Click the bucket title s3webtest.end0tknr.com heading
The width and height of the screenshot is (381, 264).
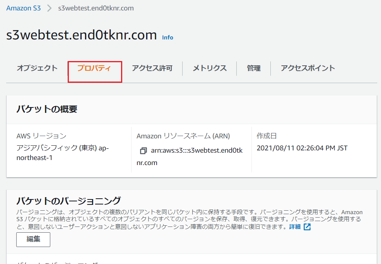point(81,35)
